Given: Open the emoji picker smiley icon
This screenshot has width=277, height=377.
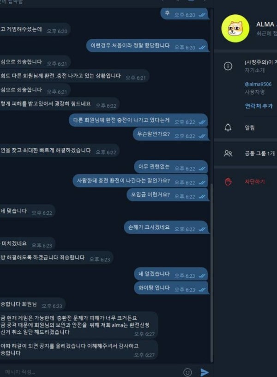Looking at the screenshot, I should click(187, 372).
